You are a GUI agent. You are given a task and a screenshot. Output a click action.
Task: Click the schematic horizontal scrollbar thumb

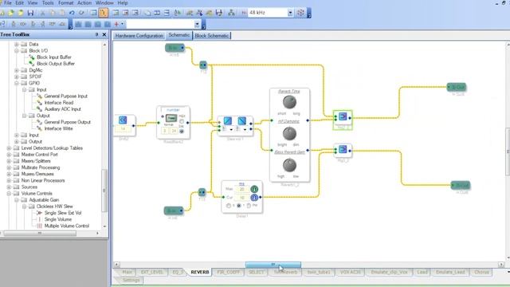(273, 265)
